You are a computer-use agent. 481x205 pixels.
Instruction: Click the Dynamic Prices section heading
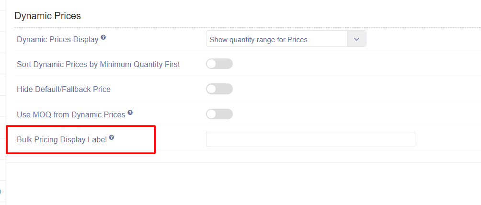click(48, 16)
